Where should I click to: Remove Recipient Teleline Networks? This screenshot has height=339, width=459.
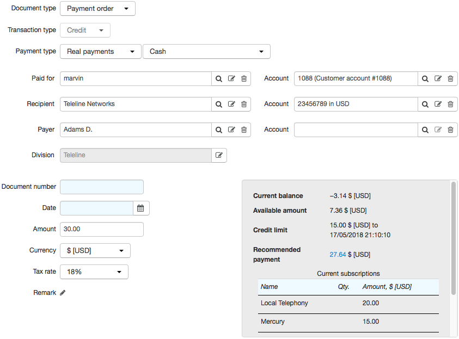click(244, 104)
